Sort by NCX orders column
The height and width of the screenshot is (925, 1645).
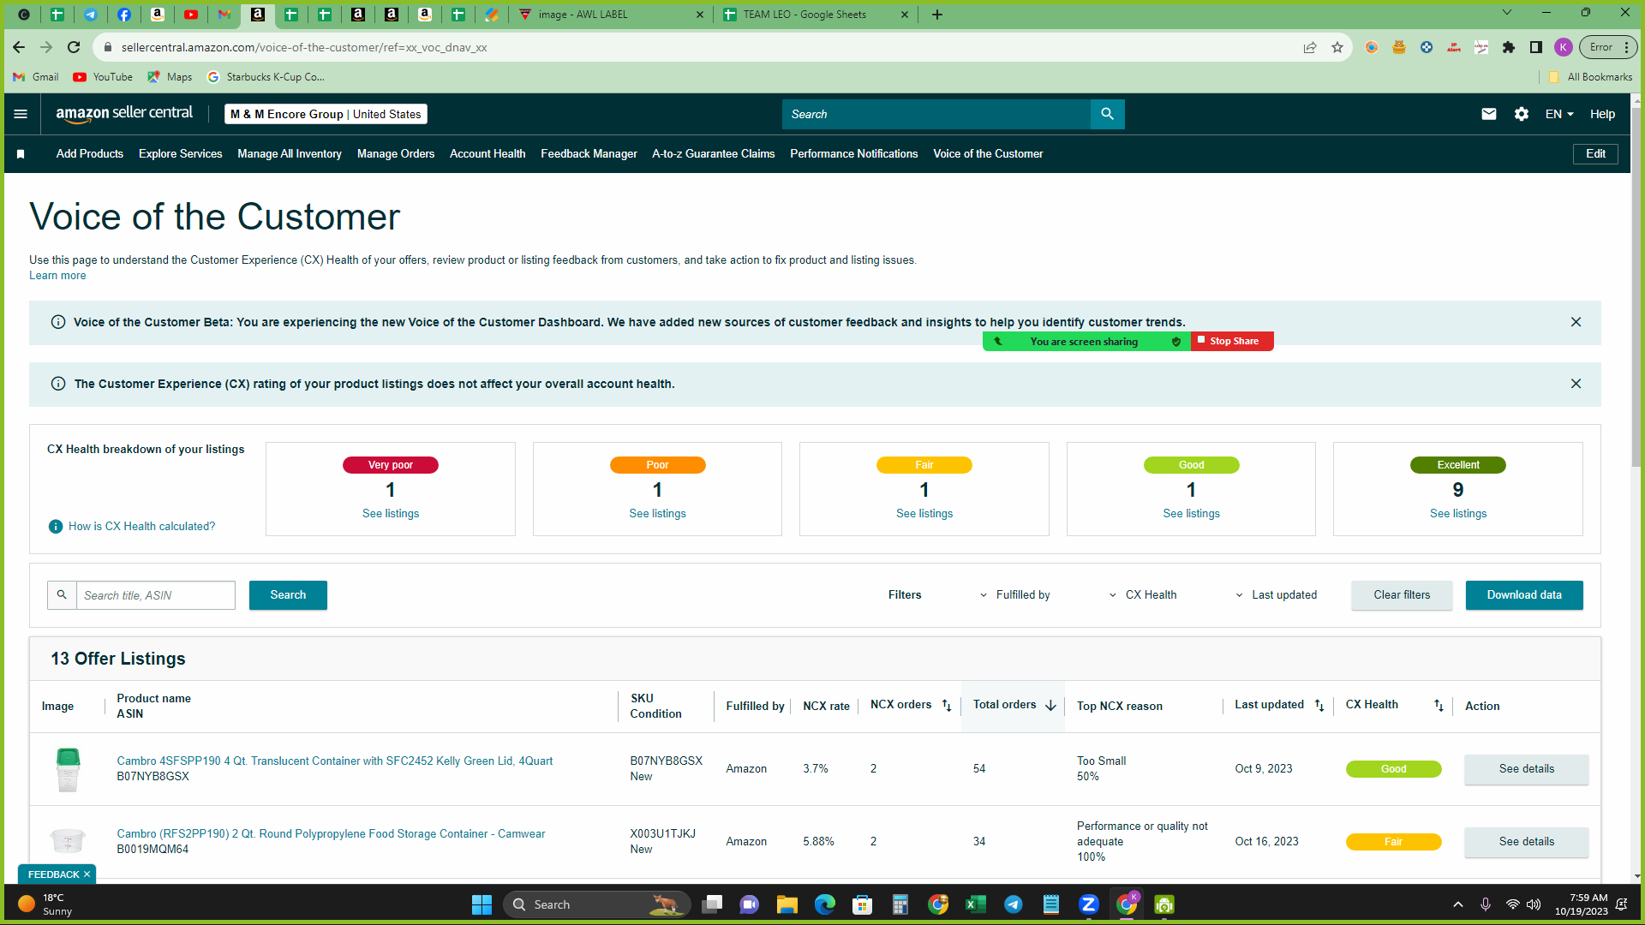(947, 706)
